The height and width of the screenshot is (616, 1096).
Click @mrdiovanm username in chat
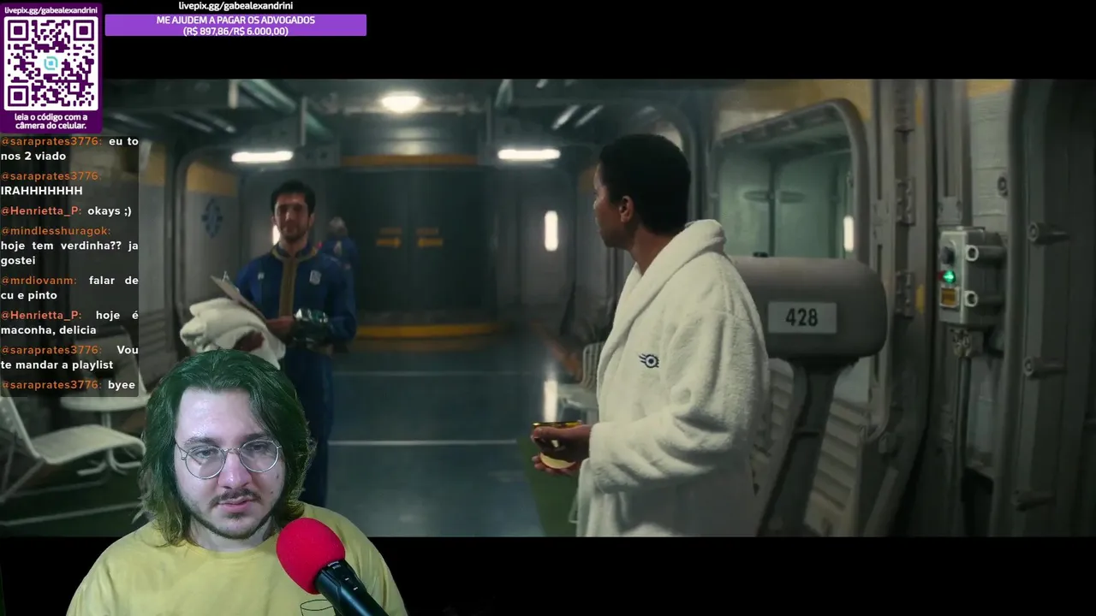click(x=39, y=281)
